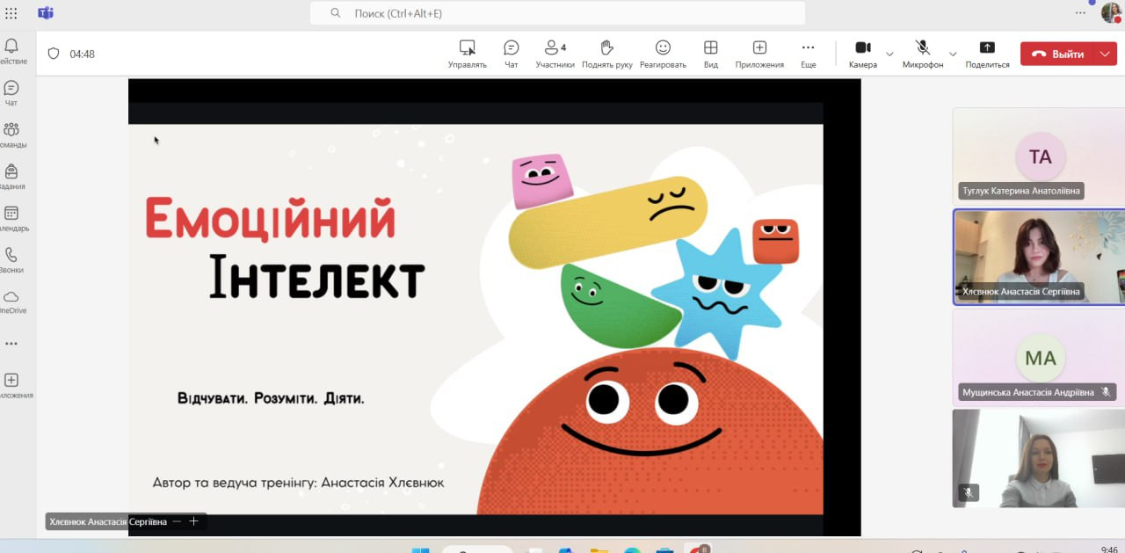The height and width of the screenshot is (553, 1125).
Task: Open the app launcher grid icon
Action: [11, 13]
